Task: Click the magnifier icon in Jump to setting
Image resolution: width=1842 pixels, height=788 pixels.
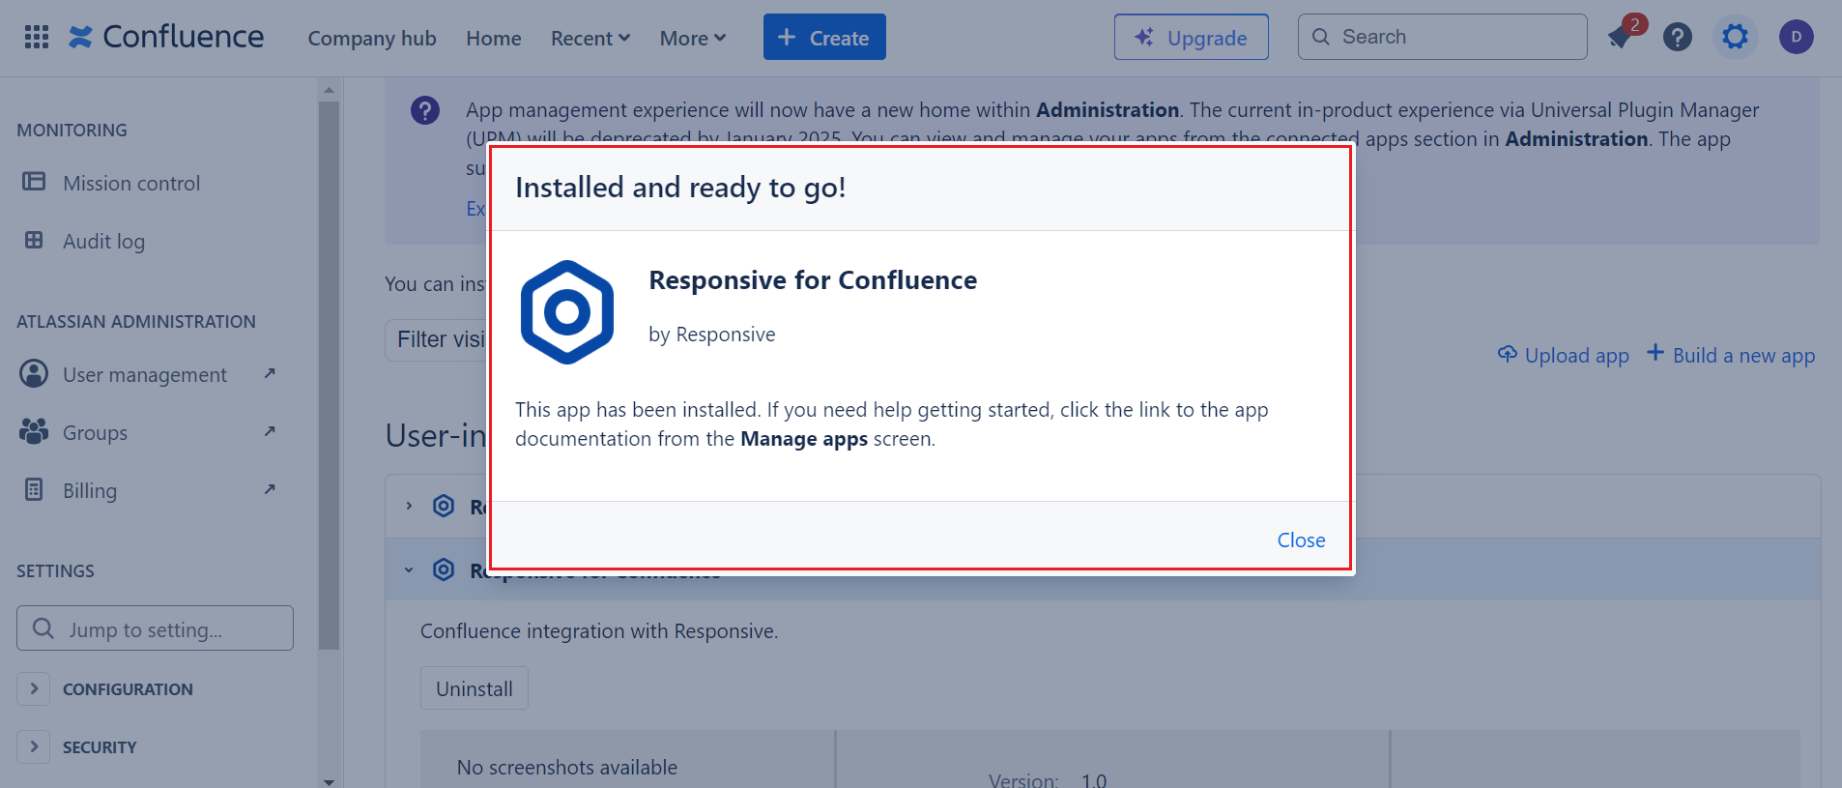Action: click(43, 628)
